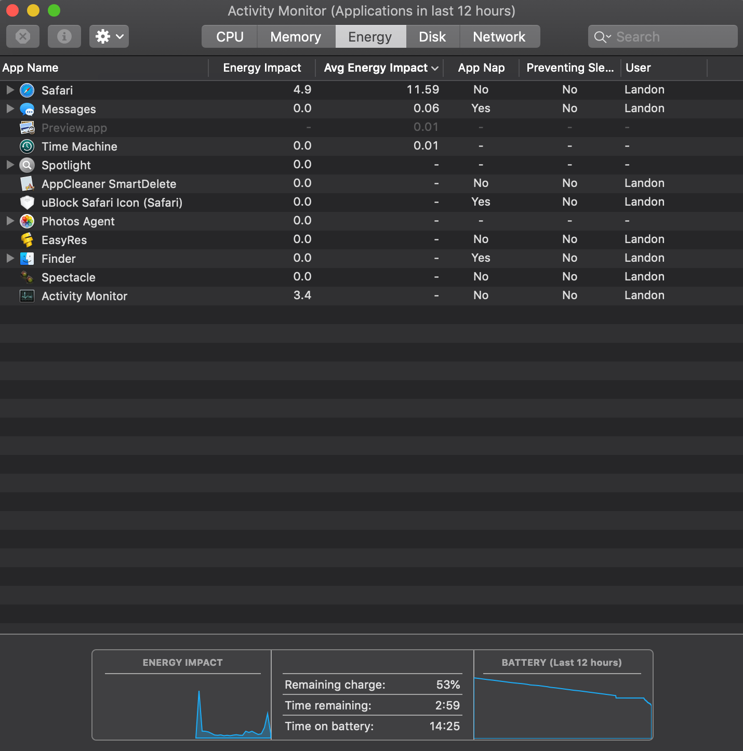Click the Spotlight magnifier icon
The width and height of the screenshot is (743, 751).
click(27, 165)
